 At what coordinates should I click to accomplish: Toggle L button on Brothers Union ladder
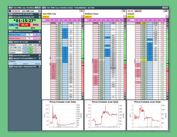[125, 17]
